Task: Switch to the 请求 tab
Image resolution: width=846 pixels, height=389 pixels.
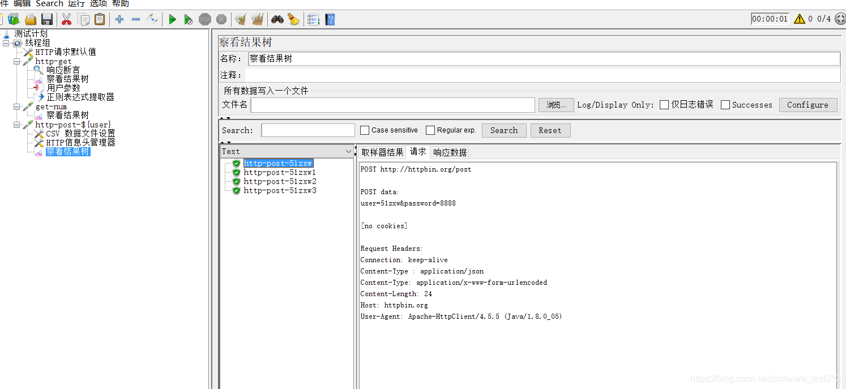Action: click(x=418, y=152)
